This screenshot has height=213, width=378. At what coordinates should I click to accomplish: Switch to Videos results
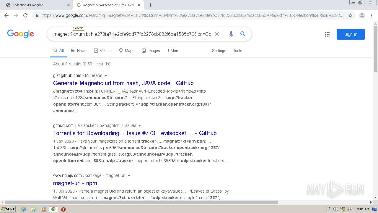tap(103, 51)
